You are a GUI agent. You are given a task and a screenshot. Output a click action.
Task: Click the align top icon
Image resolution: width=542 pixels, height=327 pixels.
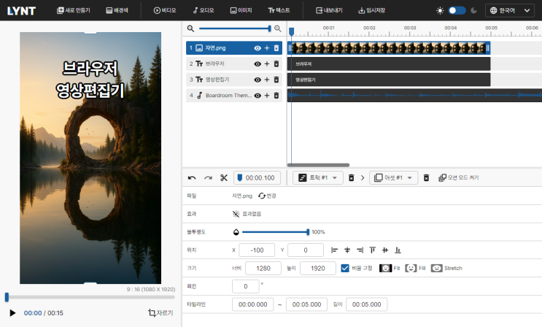(x=372, y=250)
